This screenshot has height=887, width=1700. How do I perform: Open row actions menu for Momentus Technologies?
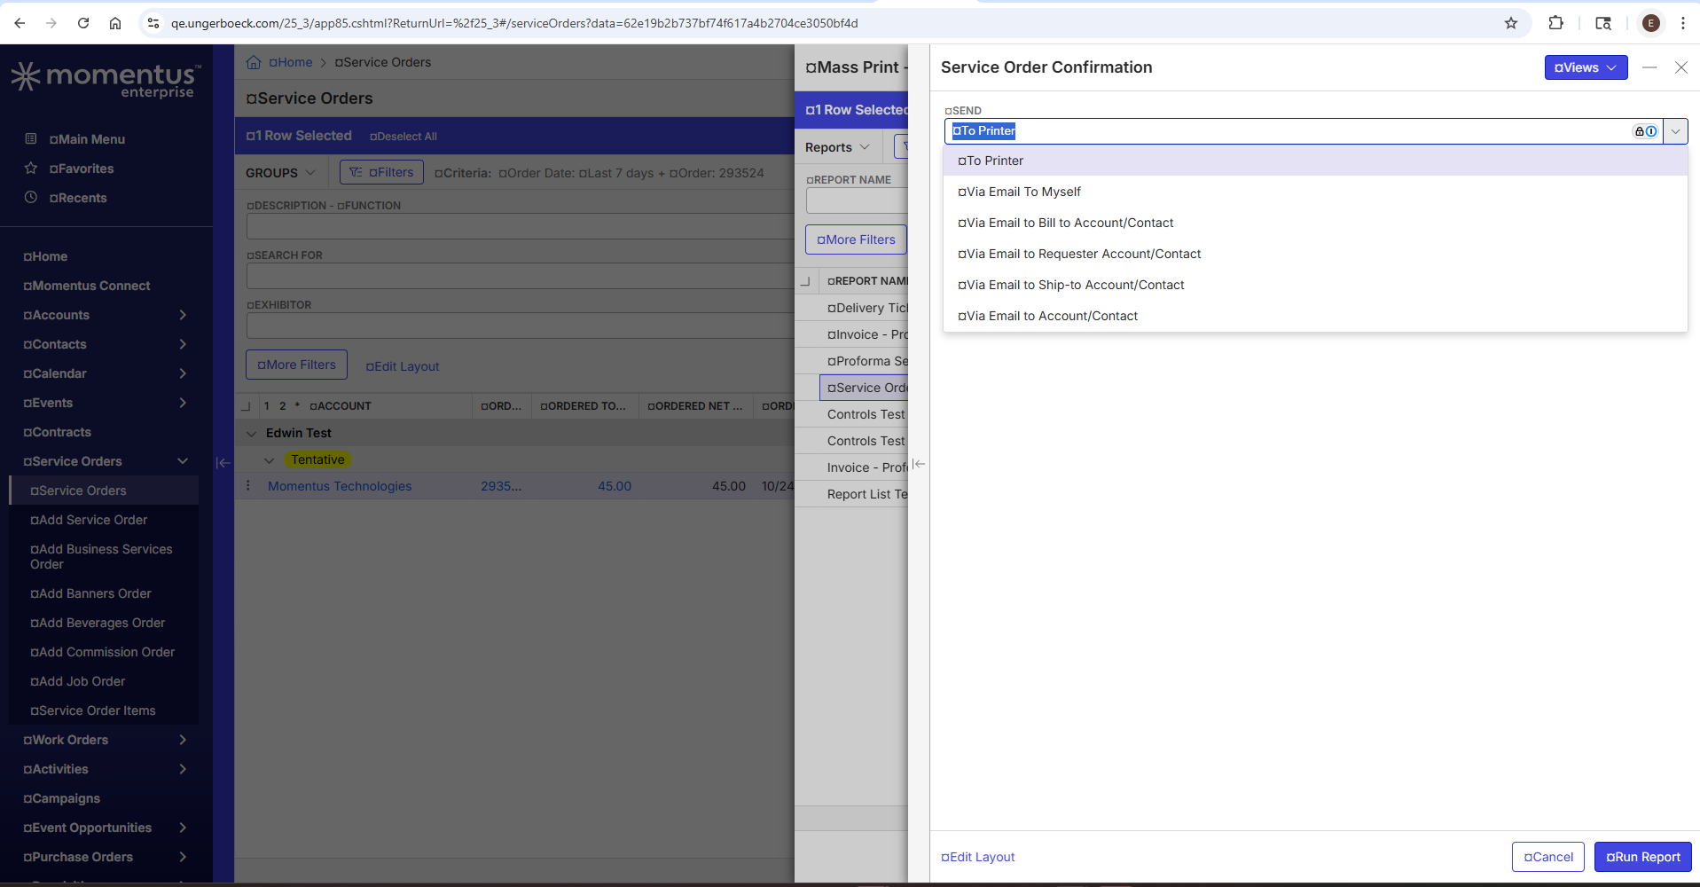(x=247, y=486)
